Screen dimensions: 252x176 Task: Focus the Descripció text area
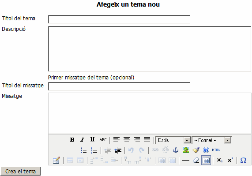(x=150, y=49)
